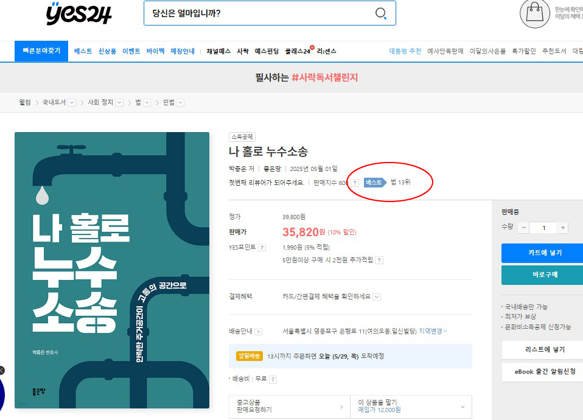Click the help icon after 2천원 추가적립

[x=379, y=260]
